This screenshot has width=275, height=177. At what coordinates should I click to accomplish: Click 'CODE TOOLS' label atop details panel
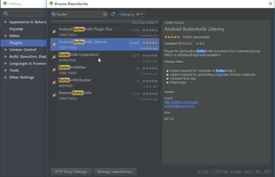click(174, 23)
